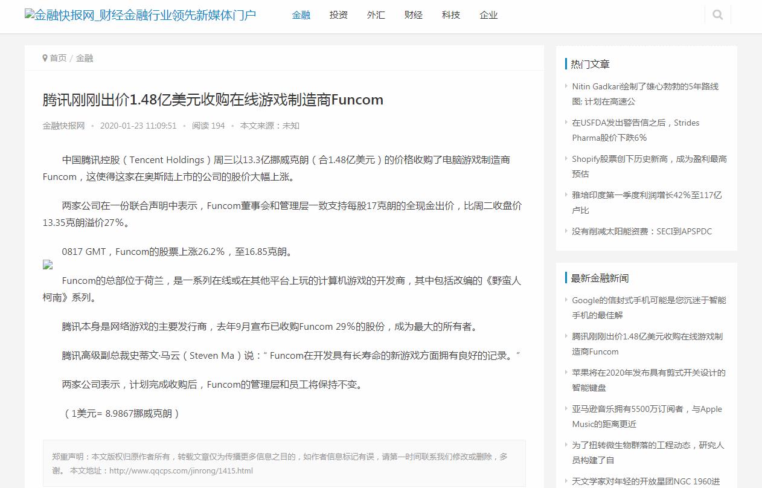This screenshot has width=762, height=488.
Task: Click the article URL www.qqcps.com/jinrong/1415.html
Action: click(181, 470)
